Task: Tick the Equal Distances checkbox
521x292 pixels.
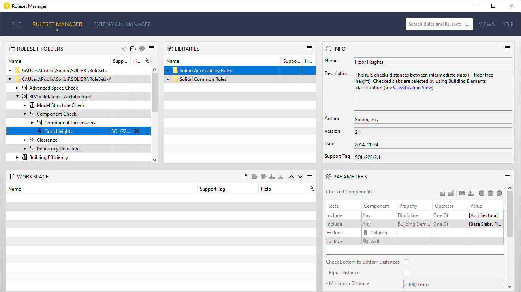Action: [x=406, y=273]
